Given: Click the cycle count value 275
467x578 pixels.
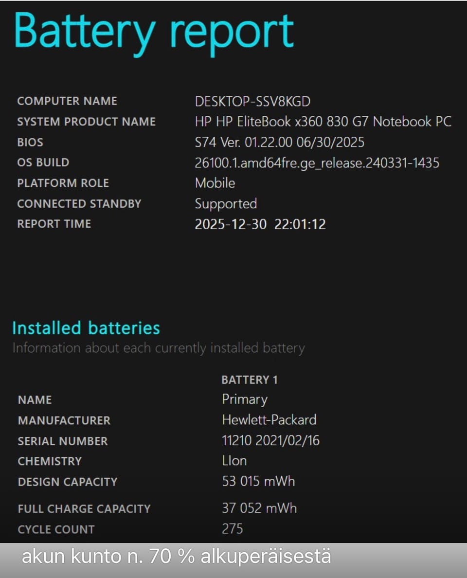Looking at the screenshot, I should pos(232,529).
